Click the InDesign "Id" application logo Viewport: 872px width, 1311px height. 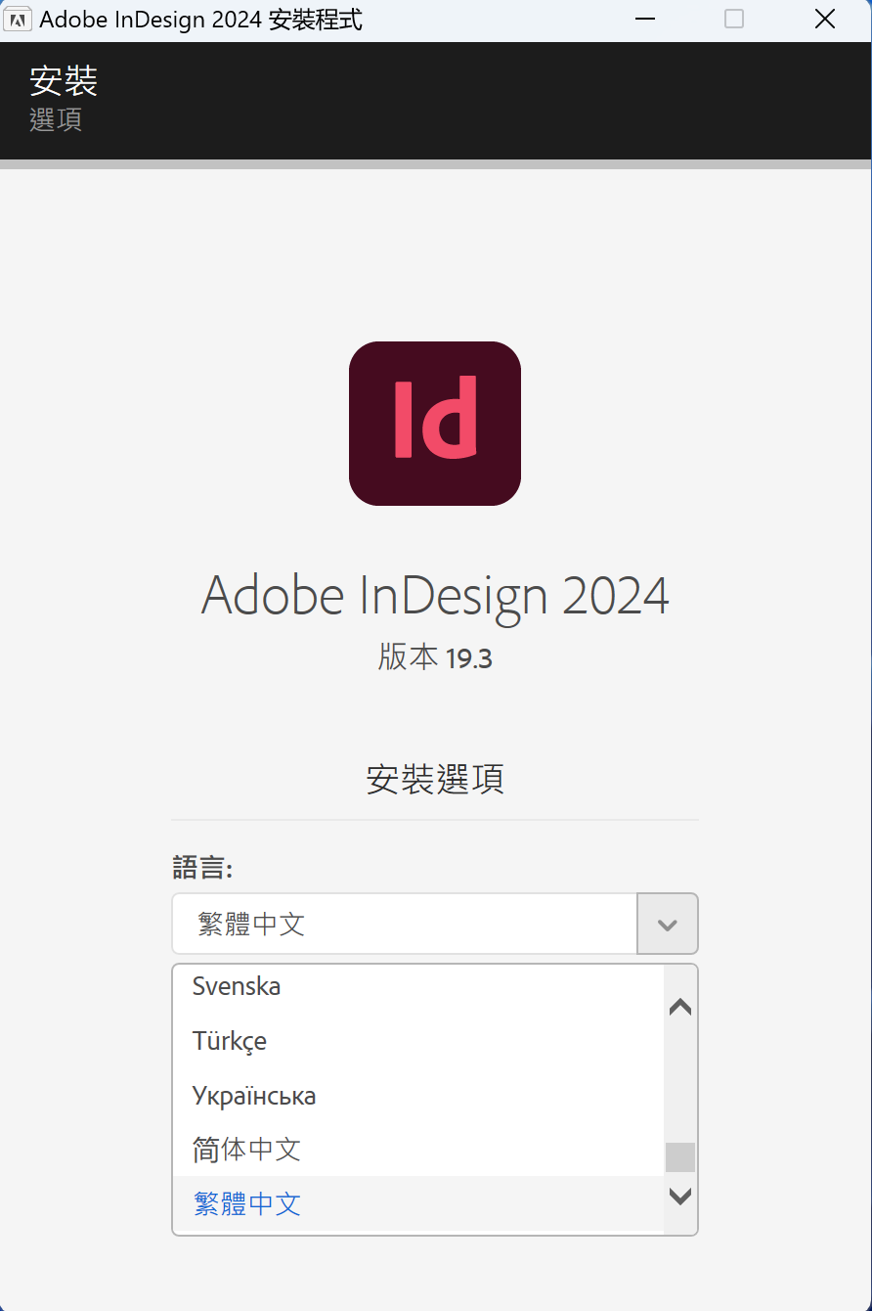435,424
